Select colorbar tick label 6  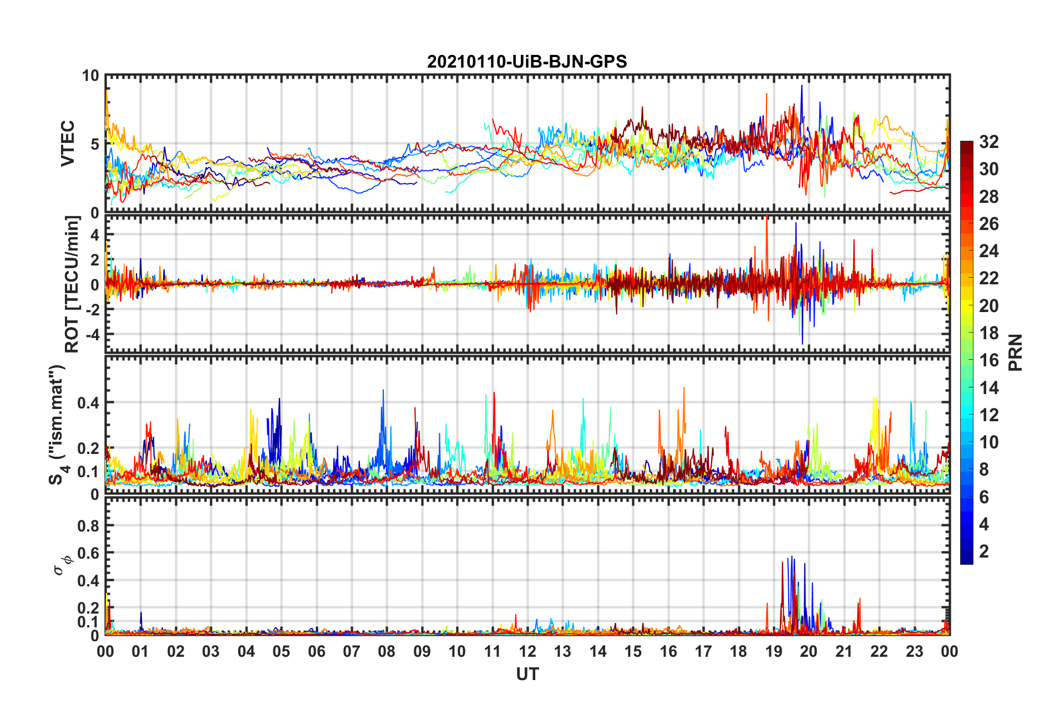[985, 497]
